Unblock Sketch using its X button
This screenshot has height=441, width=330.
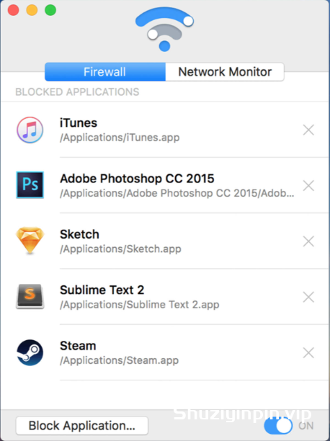click(308, 241)
